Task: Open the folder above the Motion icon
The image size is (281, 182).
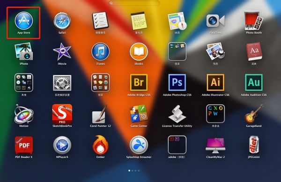Action: pos(24,83)
